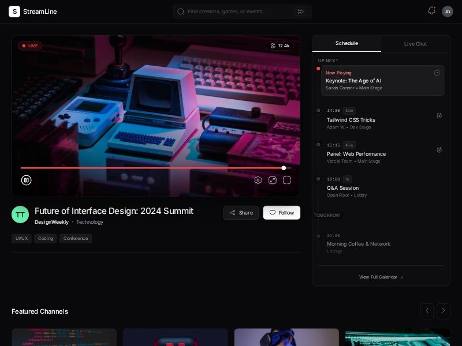Expand video with picture-in-picture icon
The width and height of the screenshot is (462, 346).
point(273,180)
